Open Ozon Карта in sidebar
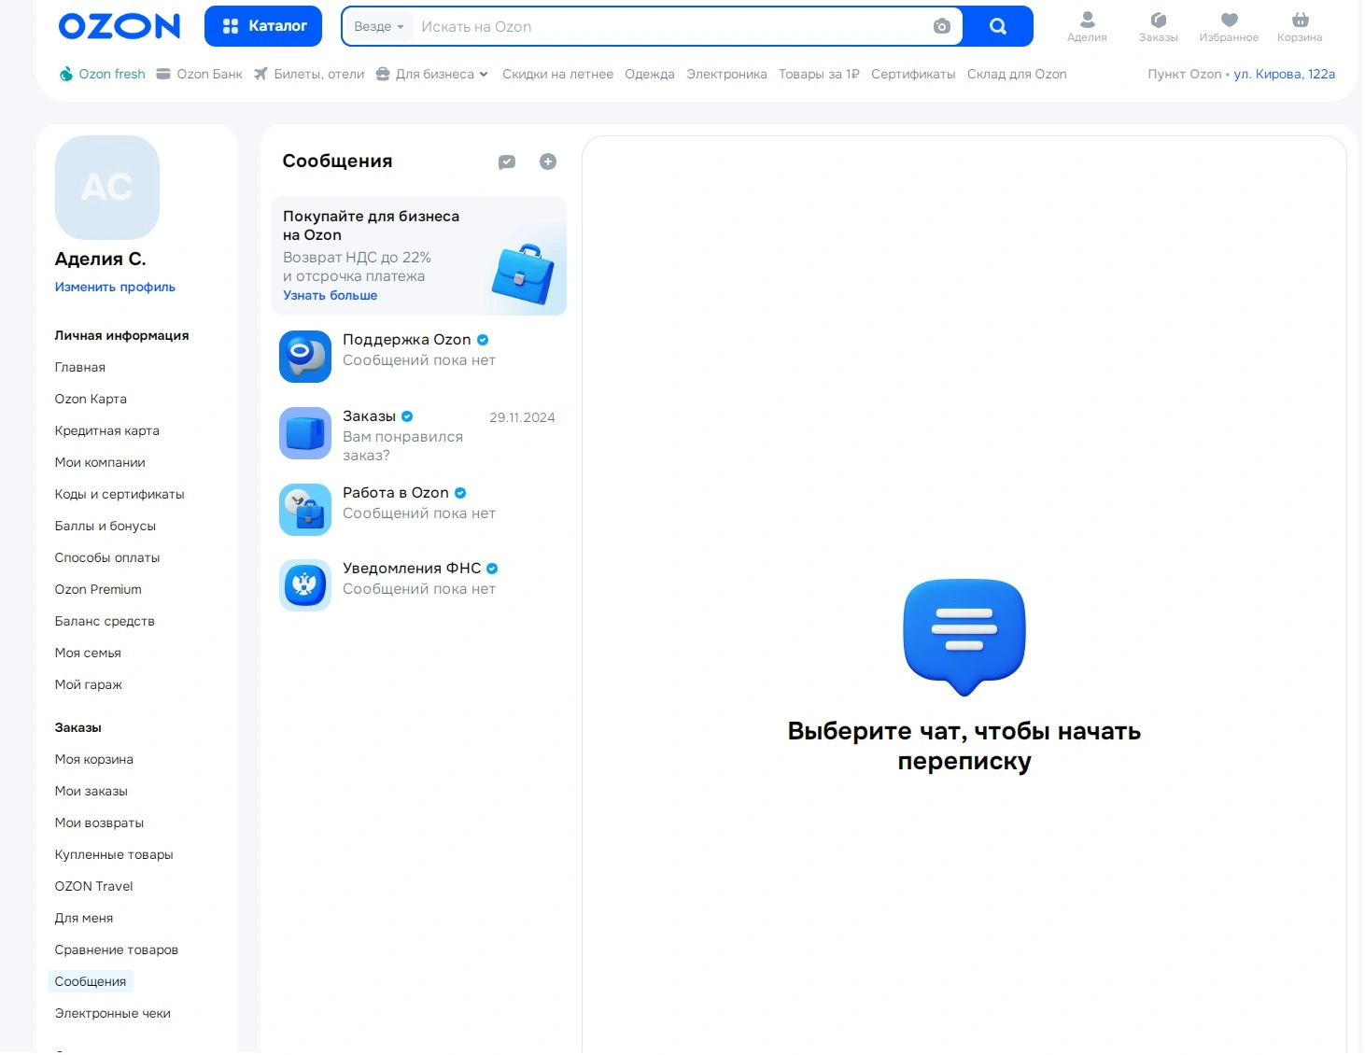Image resolution: width=1365 pixels, height=1055 pixels. pos(91,399)
